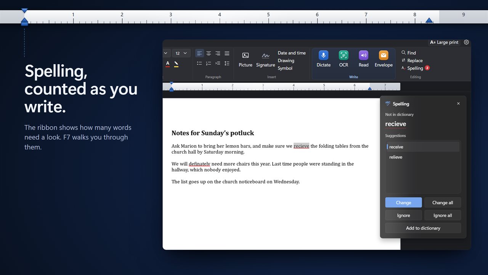
Task: Click Add to dictionary
Action: click(x=423, y=228)
